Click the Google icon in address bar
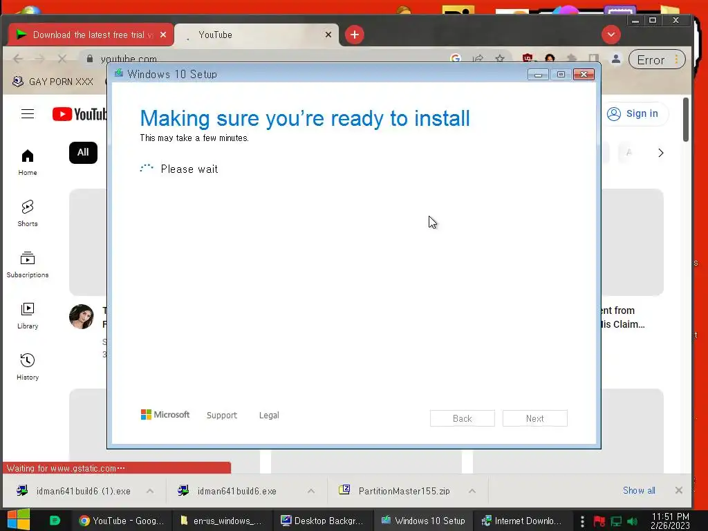Screen dimensions: 708x531 pos(456,59)
